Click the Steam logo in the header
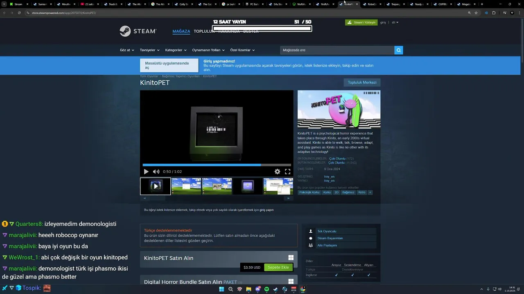Image resolution: width=524 pixels, height=294 pixels. click(x=138, y=31)
